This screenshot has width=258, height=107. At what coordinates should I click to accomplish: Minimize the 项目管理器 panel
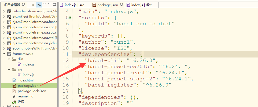pos(50,4)
